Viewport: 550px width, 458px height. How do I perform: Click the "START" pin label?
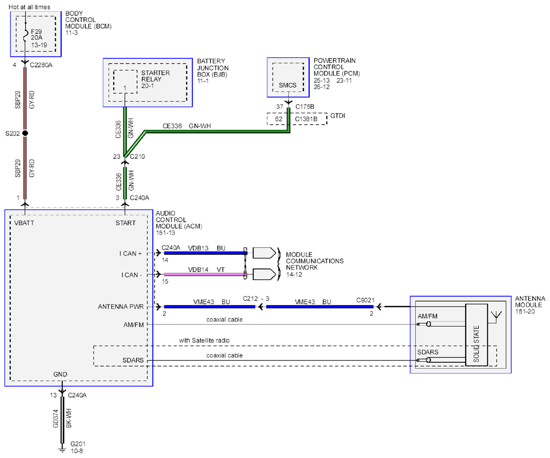[125, 223]
